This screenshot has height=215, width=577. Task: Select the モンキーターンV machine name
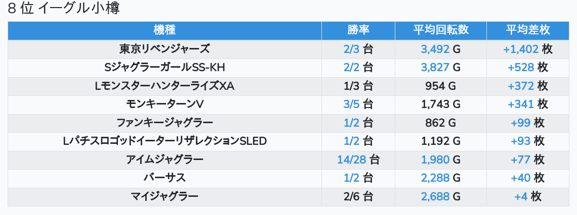164,104
